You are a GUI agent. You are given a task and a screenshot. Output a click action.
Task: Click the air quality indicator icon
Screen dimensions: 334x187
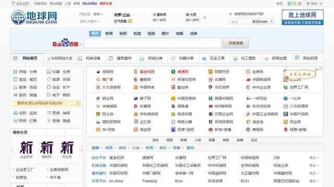tap(130, 21)
